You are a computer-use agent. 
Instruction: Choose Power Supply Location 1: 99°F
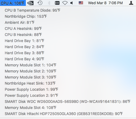pos(68,89)
